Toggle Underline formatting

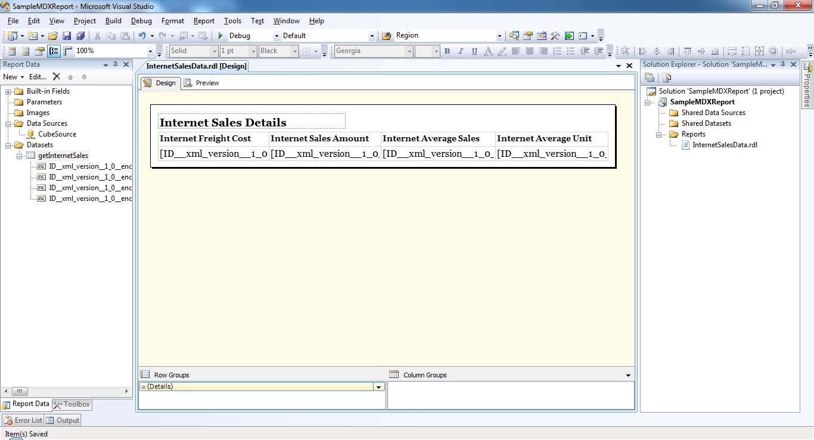474,51
